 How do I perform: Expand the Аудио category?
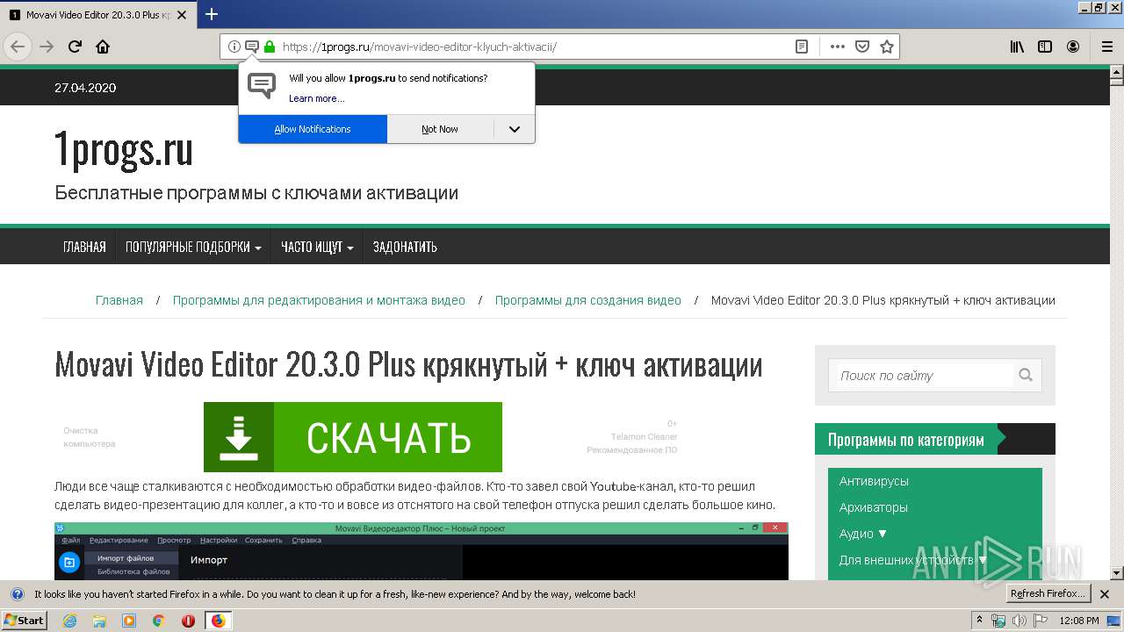(x=863, y=534)
